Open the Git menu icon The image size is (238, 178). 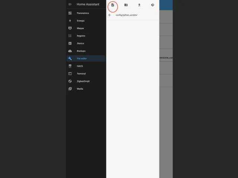[x=152, y=5]
